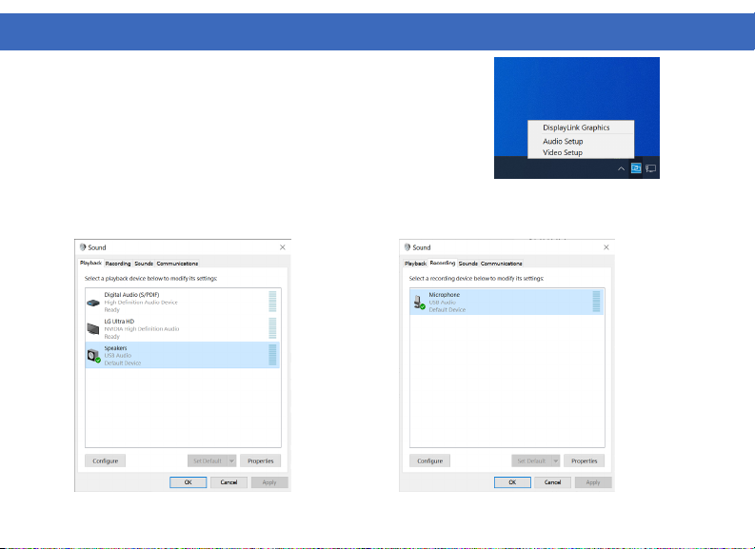Viewport: 755px width, 549px height.
Task: Click level meter beside Speakers
Action: pyautogui.click(x=272, y=355)
